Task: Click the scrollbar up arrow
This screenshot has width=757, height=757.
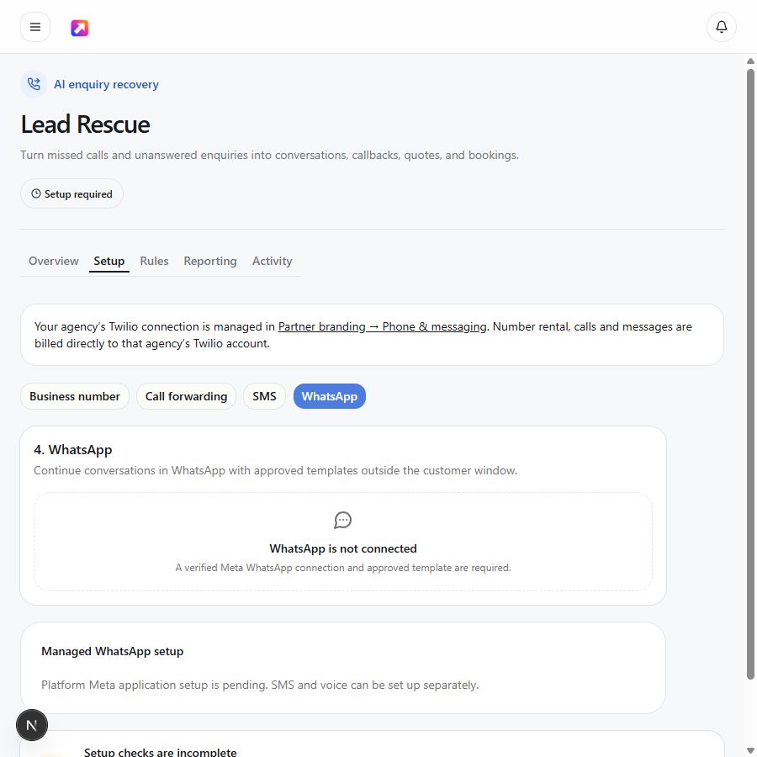Action: coord(750,61)
